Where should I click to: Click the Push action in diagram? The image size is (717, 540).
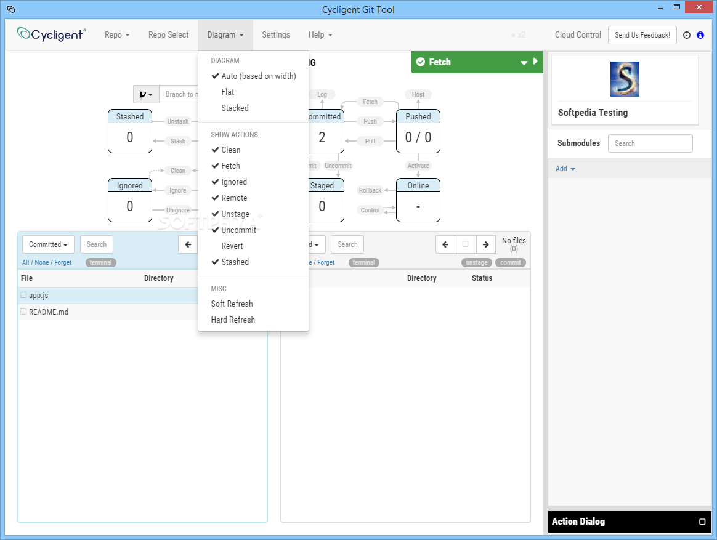(x=370, y=121)
